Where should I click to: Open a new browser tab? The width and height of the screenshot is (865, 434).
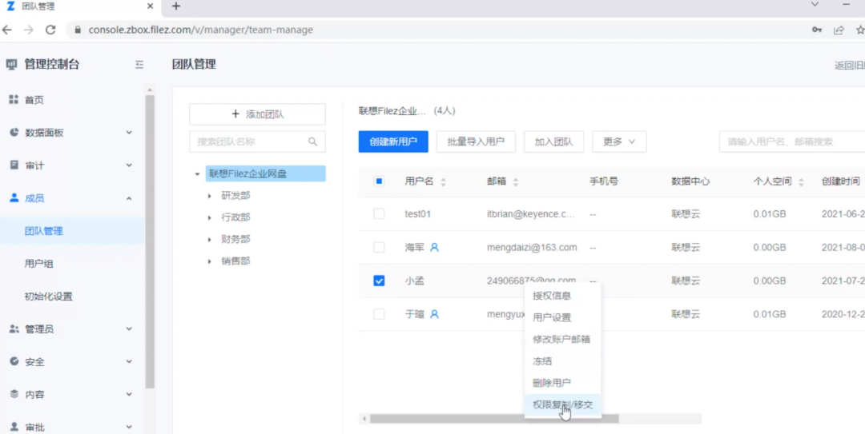tap(176, 6)
